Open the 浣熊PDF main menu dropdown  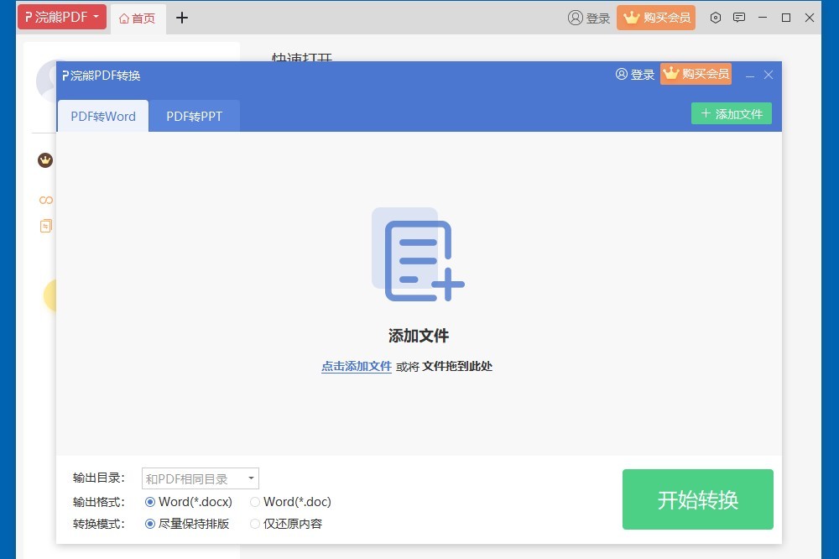pyautogui.click(x=62, y=18)
